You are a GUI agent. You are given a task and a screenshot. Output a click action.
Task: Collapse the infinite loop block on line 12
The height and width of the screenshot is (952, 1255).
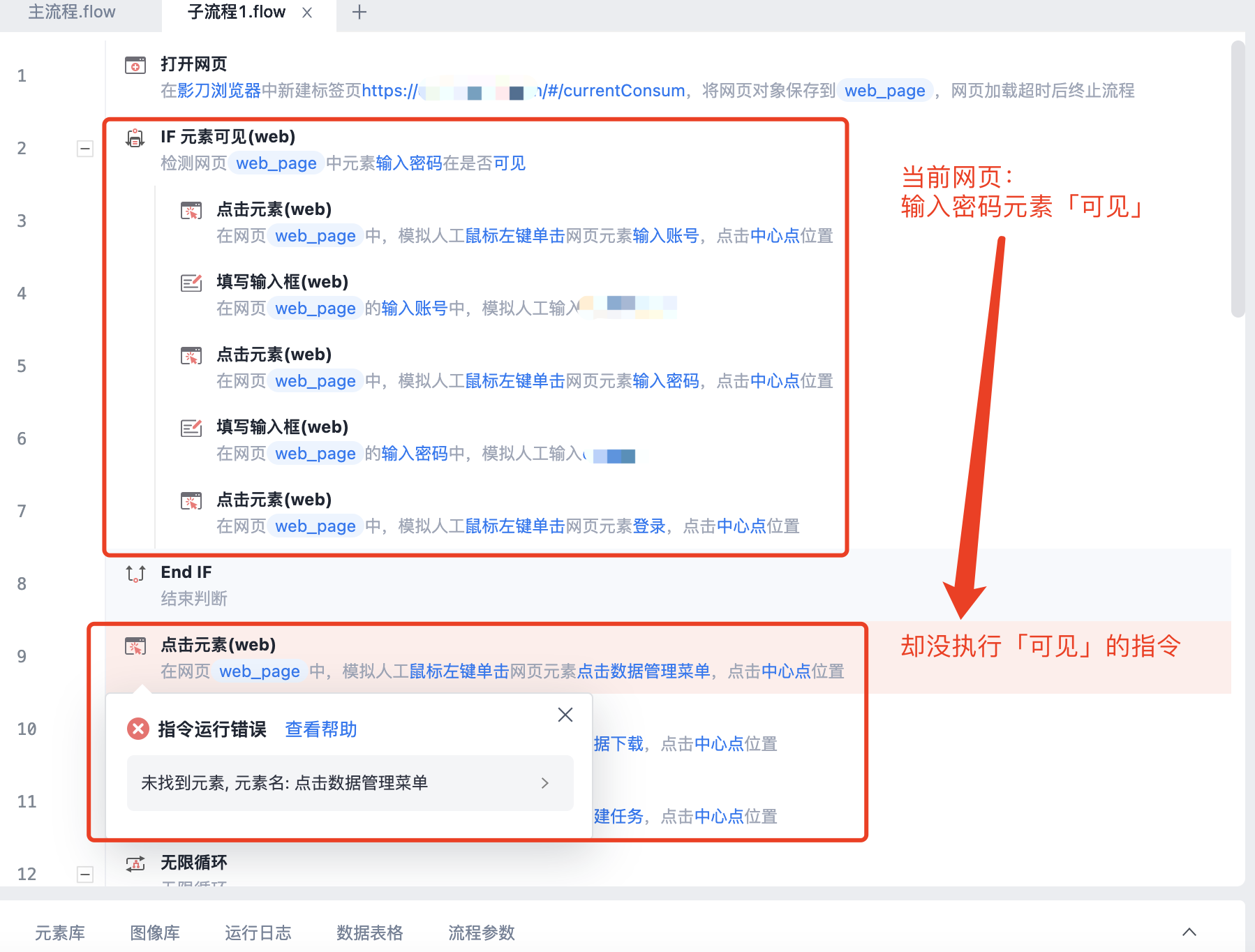click(85, 874)
